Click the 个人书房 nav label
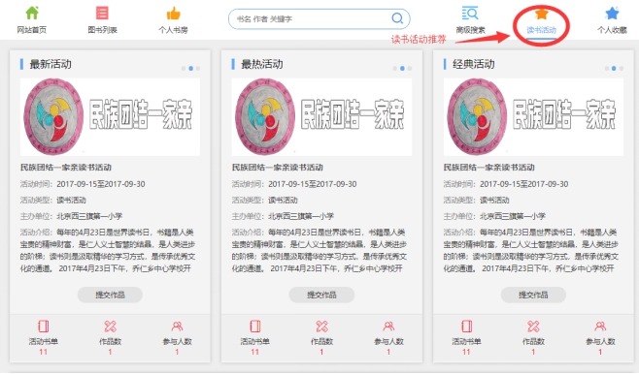This screenshot has height=374, width=639. pyautogui.click(x=173, y=30)
